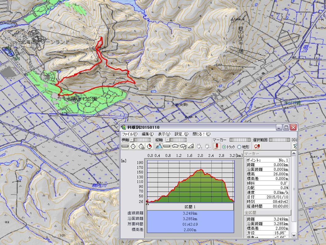Select the plain clock icon under 横軸
This screenshot has height=245, width=326.
point(133,146)
